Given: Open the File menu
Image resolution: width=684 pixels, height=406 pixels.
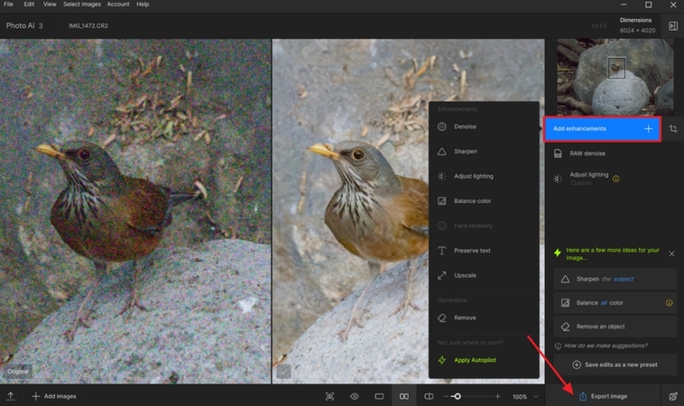Looking at the screenshot, I should coord(8,4).
